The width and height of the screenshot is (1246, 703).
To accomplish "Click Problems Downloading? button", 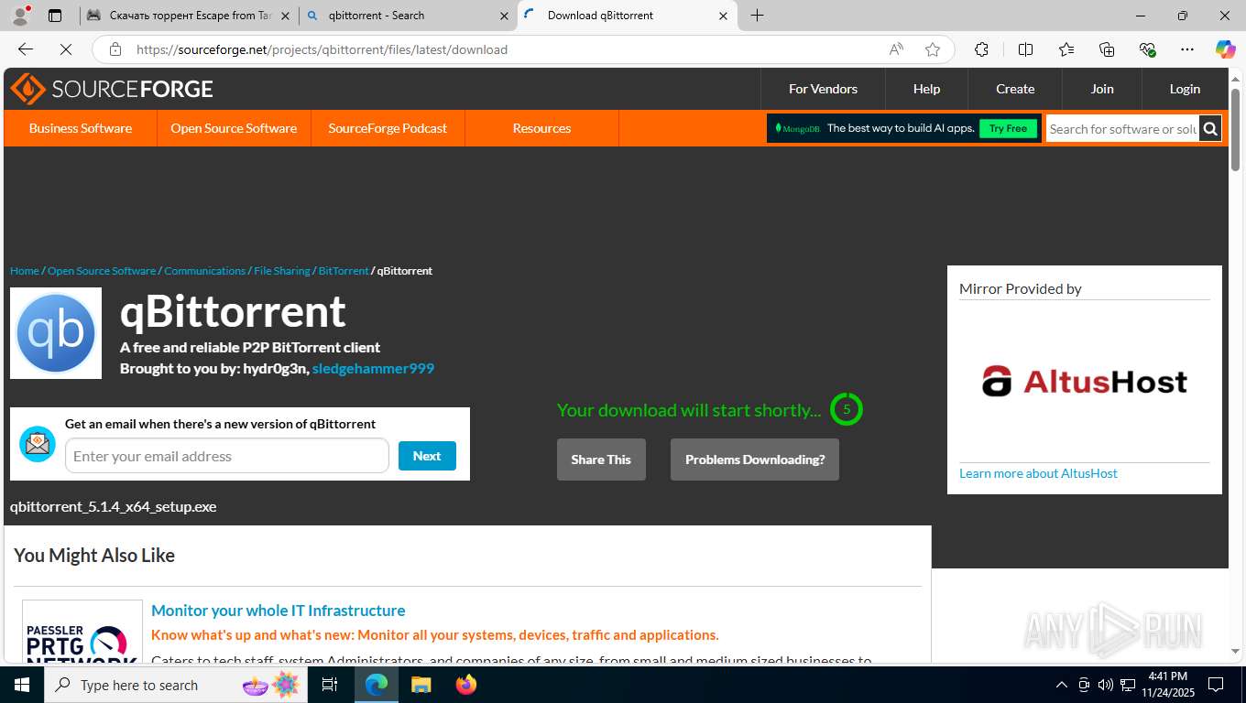I will tap(755, 460).
